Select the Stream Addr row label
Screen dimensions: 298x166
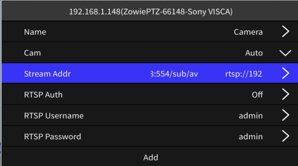click(x=47, y=74)
